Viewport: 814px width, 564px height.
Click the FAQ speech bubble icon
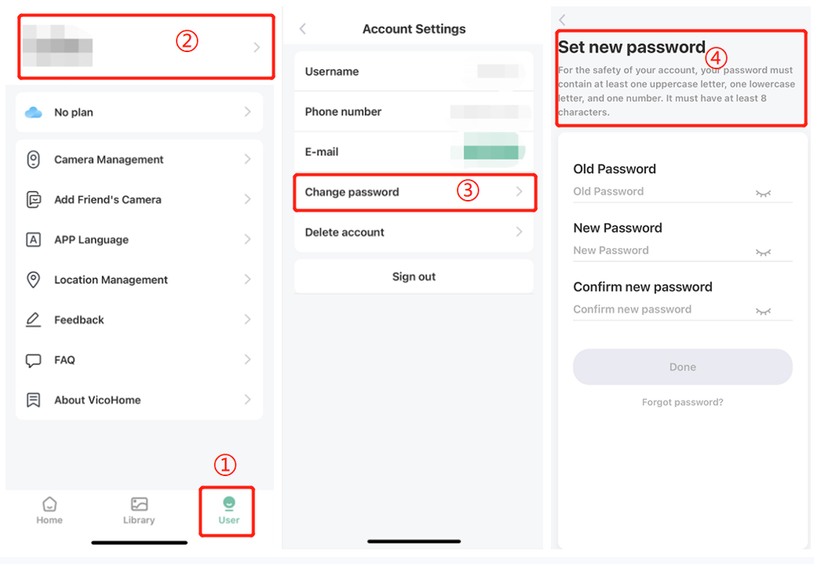(x=33, y=360)
